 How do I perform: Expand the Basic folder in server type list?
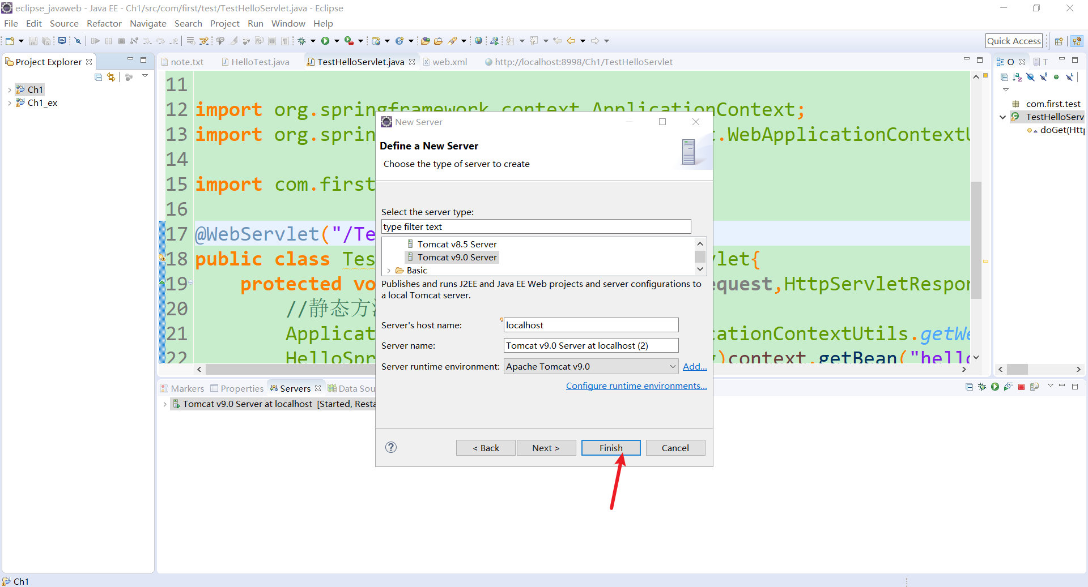(389, 270)
